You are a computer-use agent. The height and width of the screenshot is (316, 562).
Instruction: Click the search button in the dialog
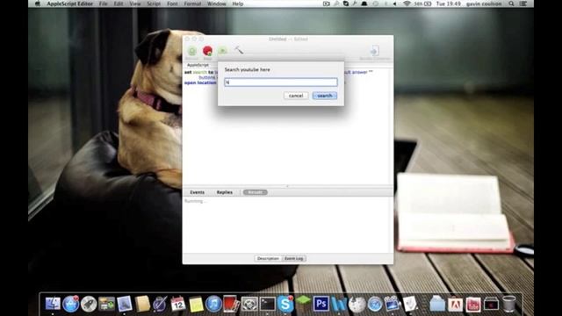[x=325, y=96]
